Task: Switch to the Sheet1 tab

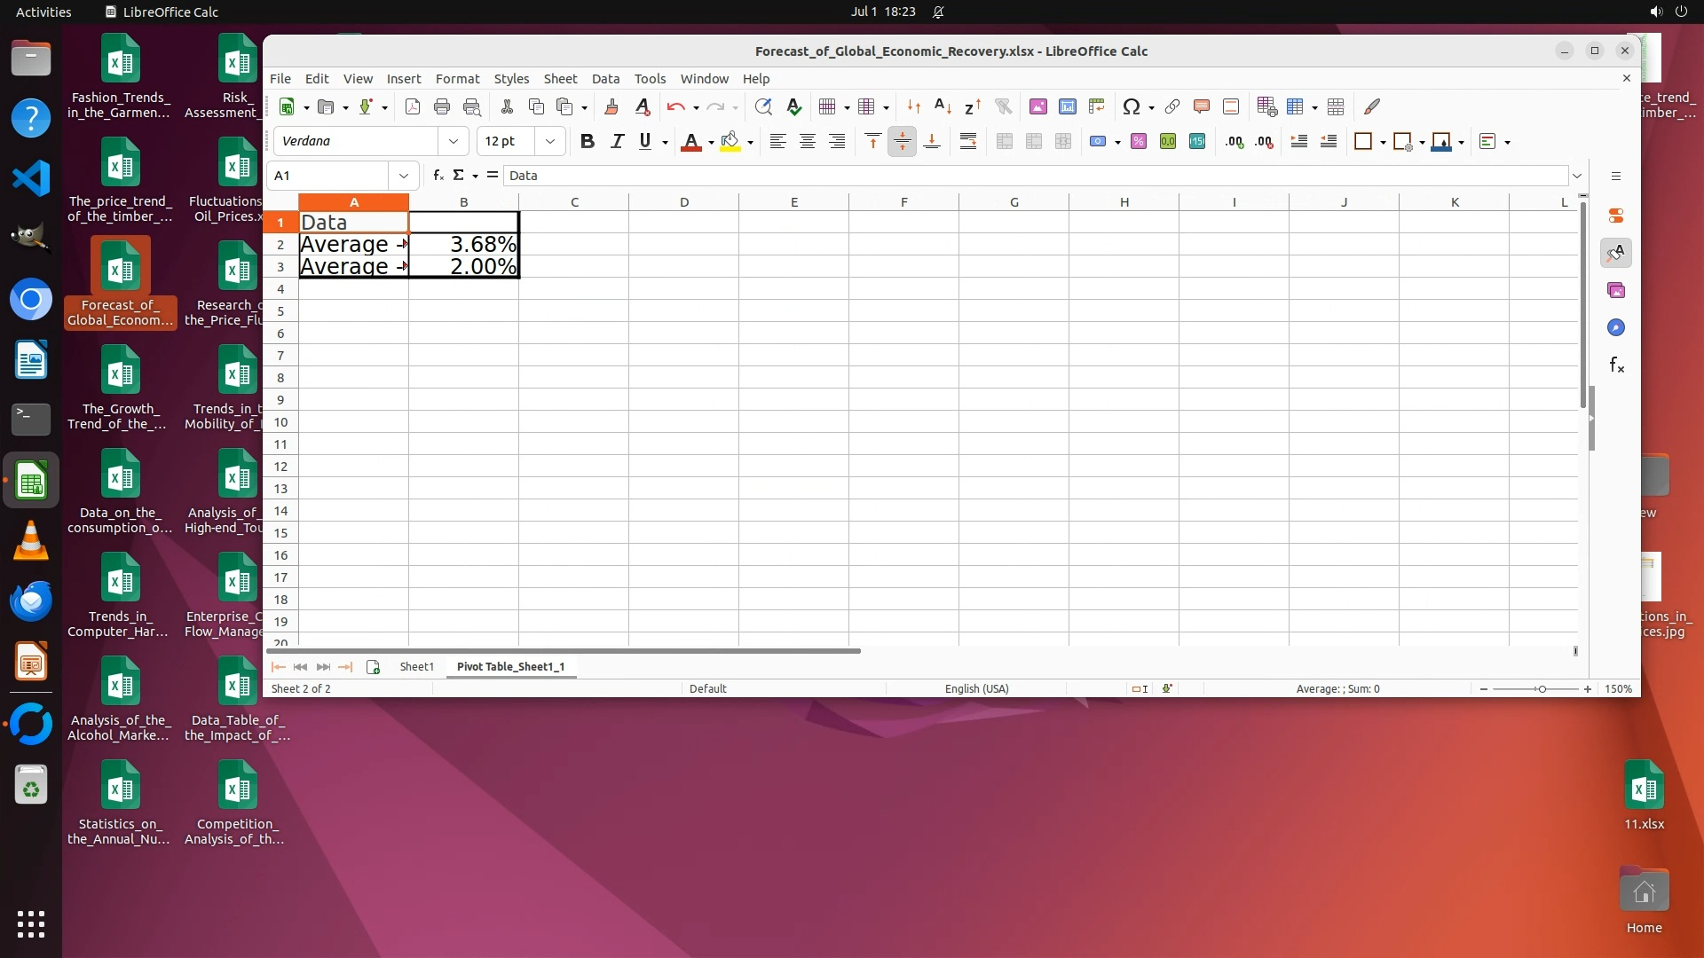Action: pyautogui.click(x=416, y=666)
